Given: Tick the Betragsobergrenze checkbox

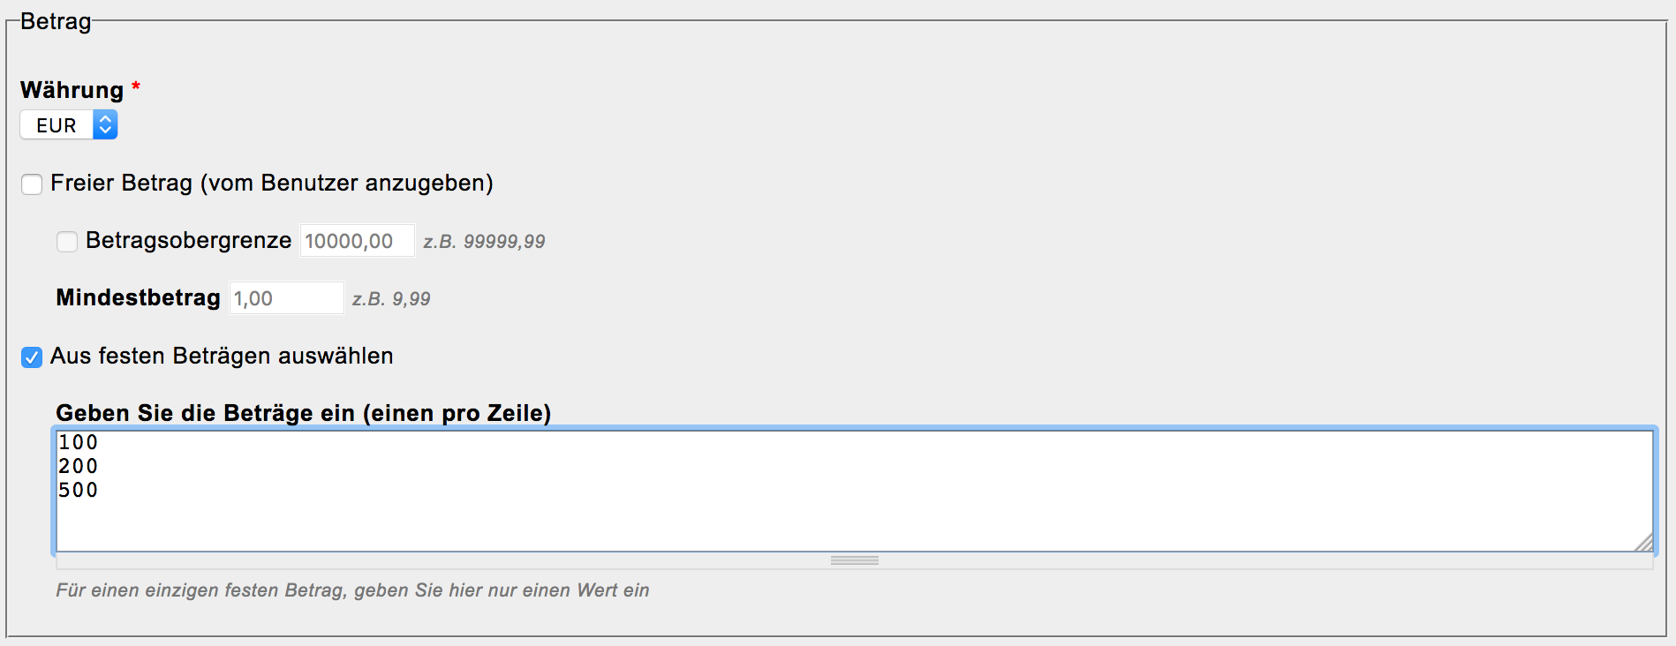Looking at the screenshot, I should click(x=67, y=242).
